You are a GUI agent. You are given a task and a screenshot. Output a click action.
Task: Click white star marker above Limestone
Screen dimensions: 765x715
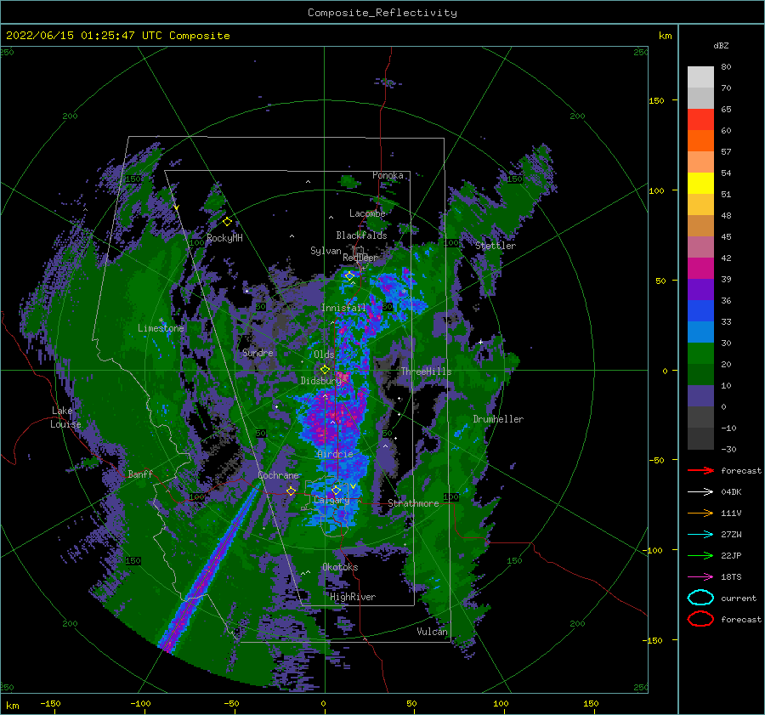tap(161, 321)
